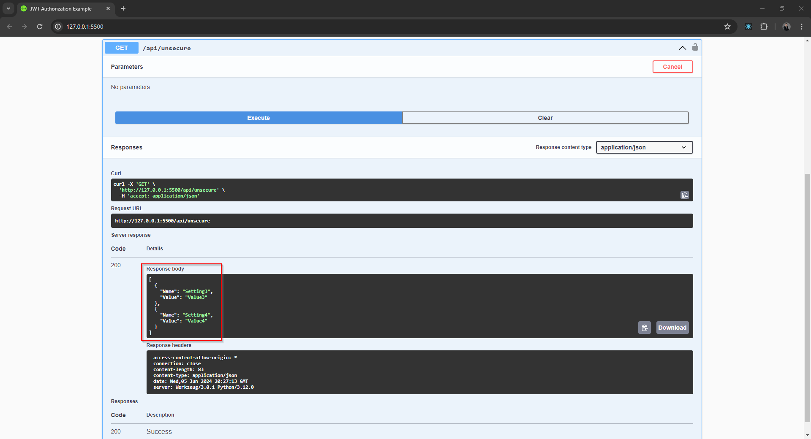The image size is (811, 439).
Task: Click the React DevTools extension icon
Action: [748, 27]
